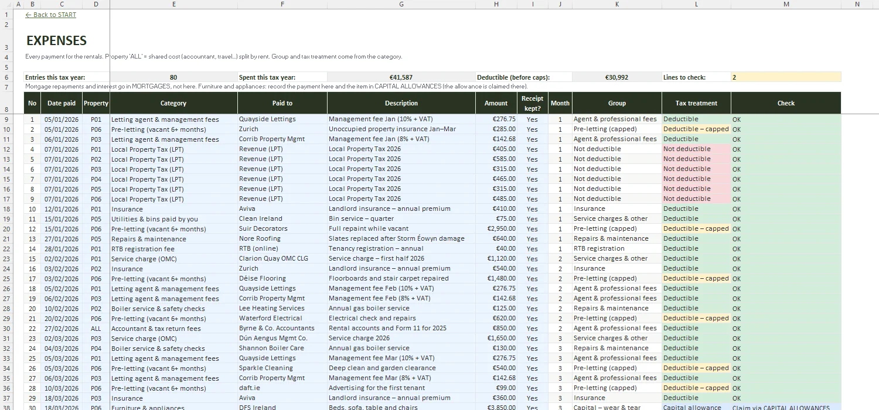879x410 pixels.
Task: Select the ALL property cell in entry 22
Action: point(96,328)
